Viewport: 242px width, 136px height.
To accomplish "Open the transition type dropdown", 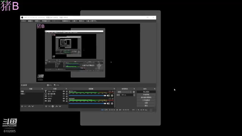I will click(124, 92).
